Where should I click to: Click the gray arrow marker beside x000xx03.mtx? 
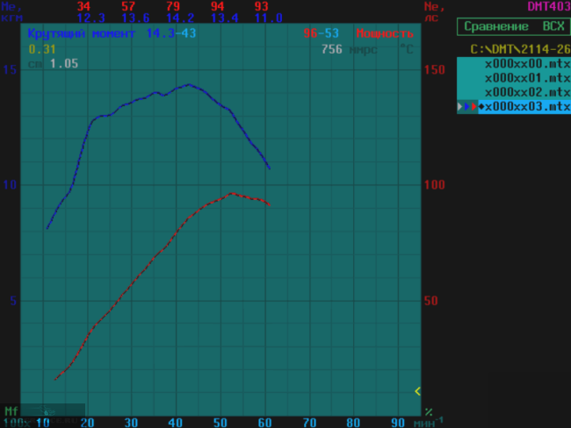pos(460,106)
